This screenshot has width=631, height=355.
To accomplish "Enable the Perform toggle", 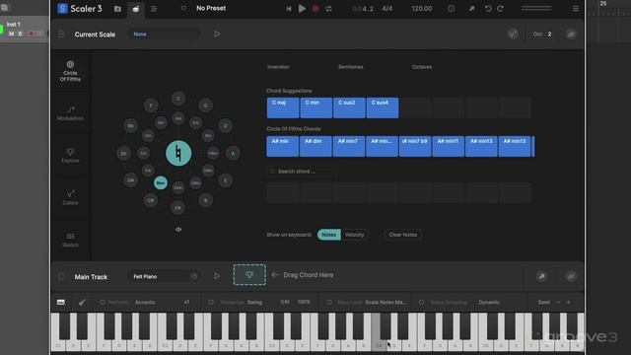I will [103, 303].
